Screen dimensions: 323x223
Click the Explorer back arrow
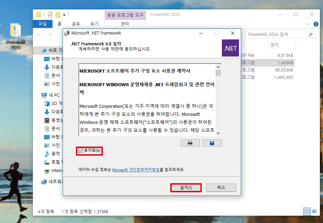[x=40, y=35]
